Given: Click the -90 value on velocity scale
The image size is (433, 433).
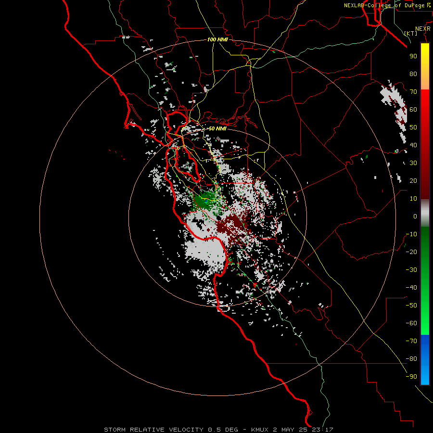Looking at the screenshot, I should (411, 377).
